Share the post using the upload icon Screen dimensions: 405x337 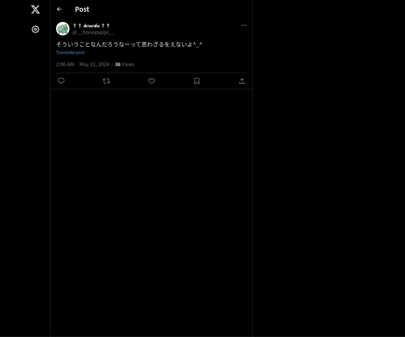242,81
